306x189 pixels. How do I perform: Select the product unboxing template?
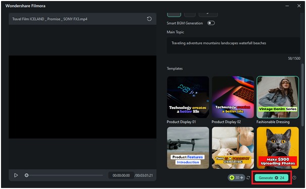[x=233, y=148]
